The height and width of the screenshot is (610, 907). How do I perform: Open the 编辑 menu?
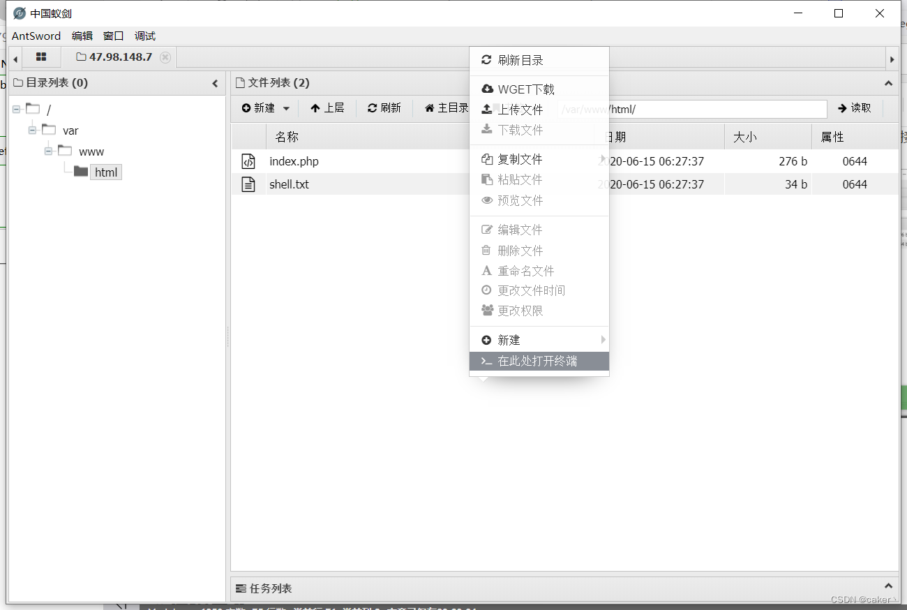82,36
